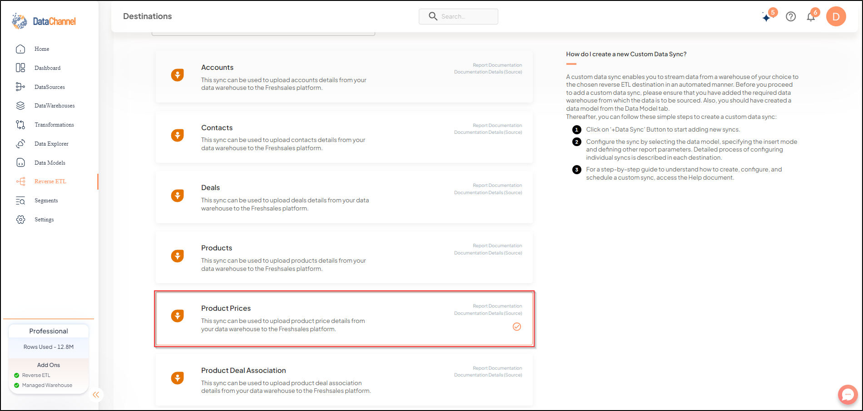Open Documentation Details (Source) for Contacts

pyautogui.click(x=488, y=132)
